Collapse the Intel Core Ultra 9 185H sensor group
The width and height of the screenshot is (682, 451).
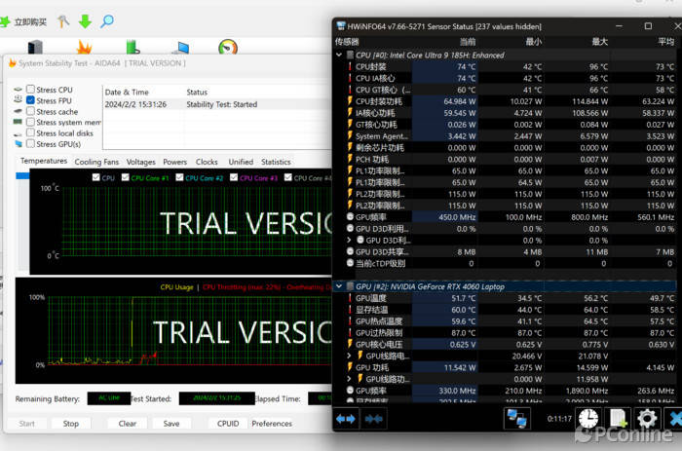click(x=338, y=56)
